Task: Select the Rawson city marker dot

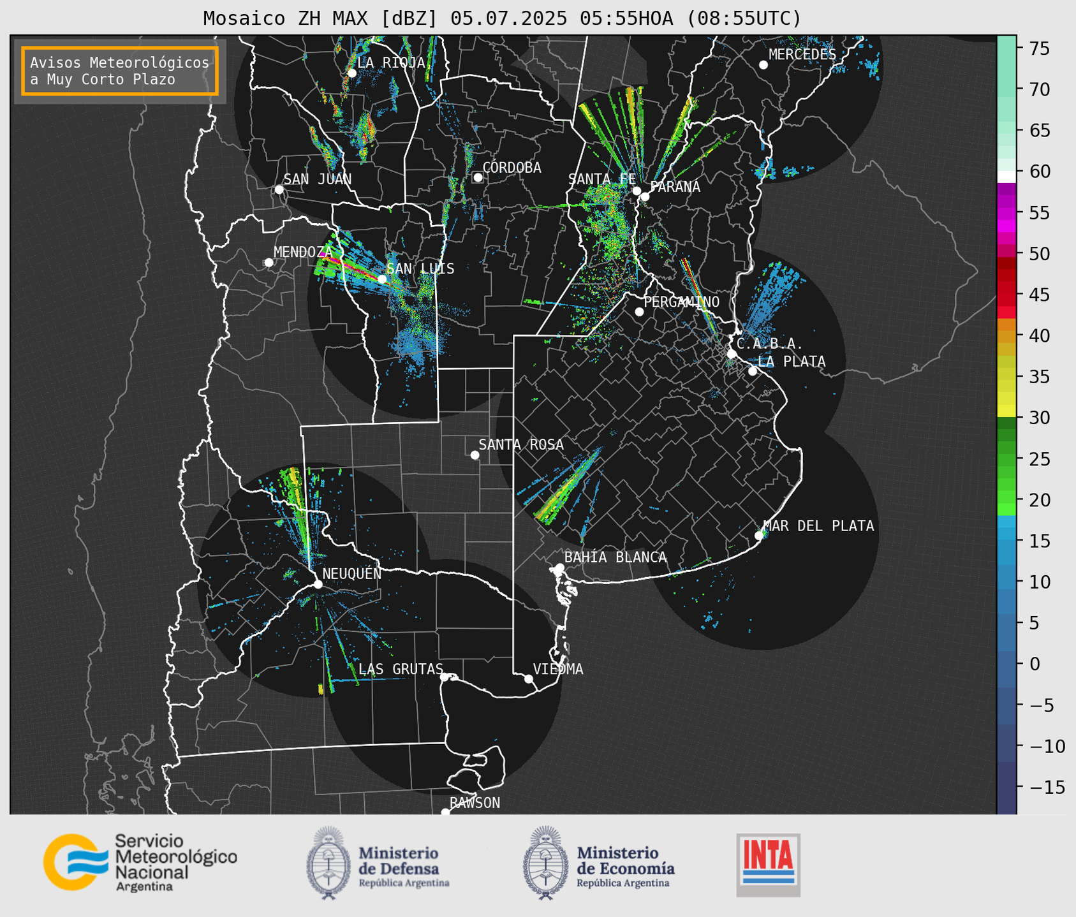Action: (445, 812)
